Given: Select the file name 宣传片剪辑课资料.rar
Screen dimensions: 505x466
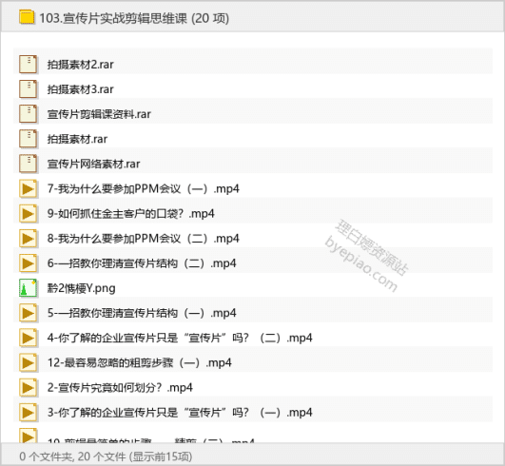Looking at the screenshot, I should 99,114.
